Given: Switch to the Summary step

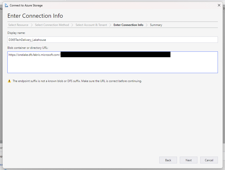Looking at the screenshot, I should coord(156,25).
